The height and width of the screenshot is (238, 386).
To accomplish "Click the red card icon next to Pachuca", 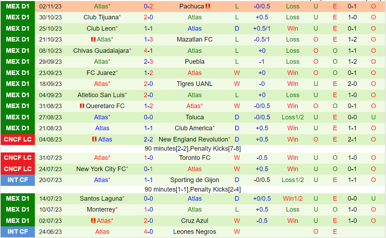I will point(208,6).
